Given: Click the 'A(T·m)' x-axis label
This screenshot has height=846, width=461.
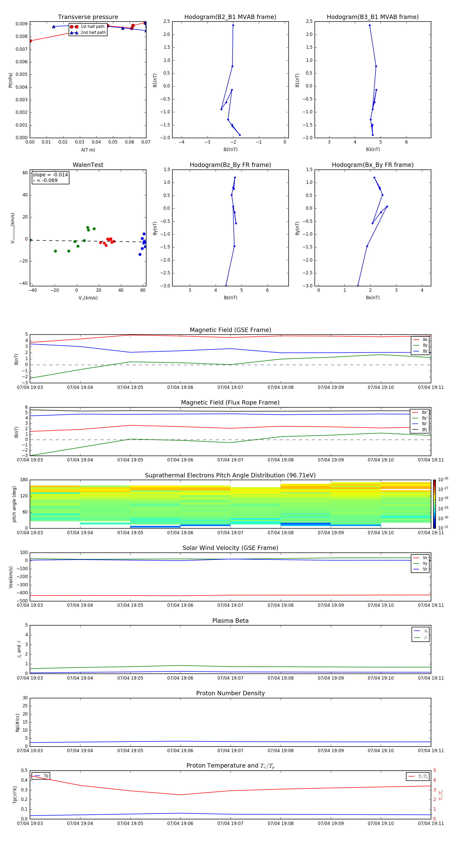Looking at the screenshot, I should (88, 150).
